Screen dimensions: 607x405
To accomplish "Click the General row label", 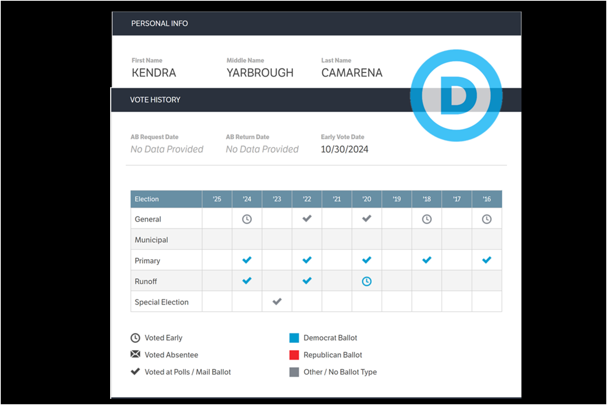I will (x=148, y=219).
